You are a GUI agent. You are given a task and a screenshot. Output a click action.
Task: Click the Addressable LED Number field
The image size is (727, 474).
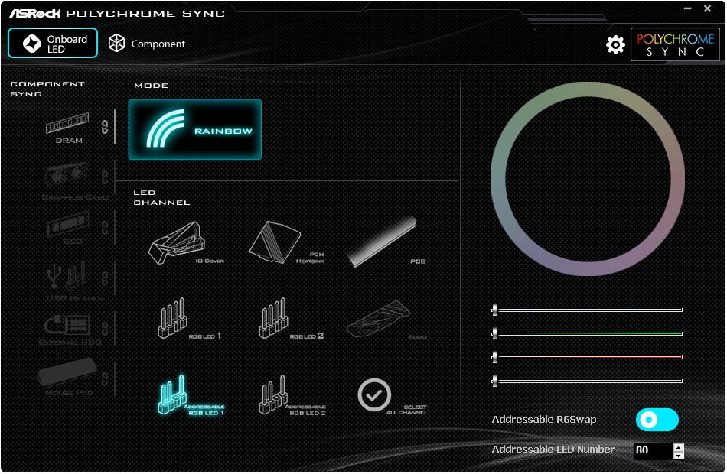point(654,450)
